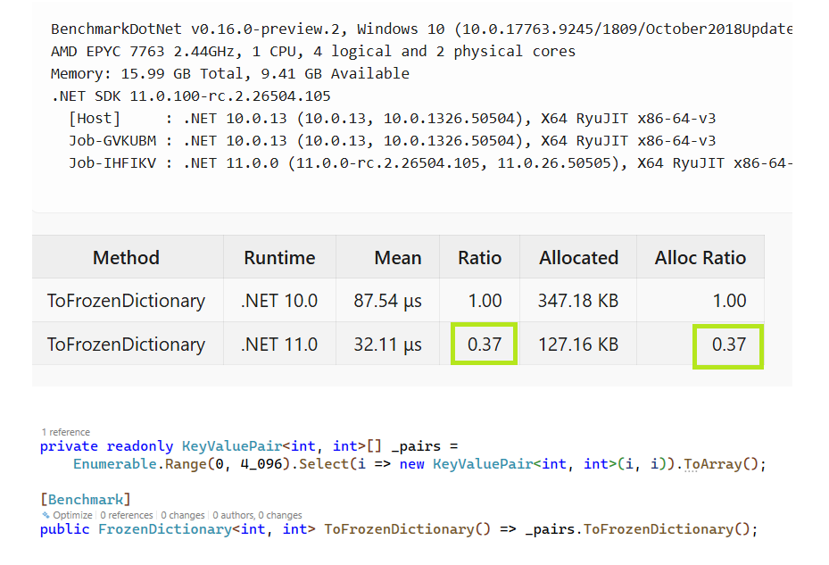Click the 32.11 µs mean value
Image resolution: width=829 pixels, height=565 pixels.
(387, 345)
